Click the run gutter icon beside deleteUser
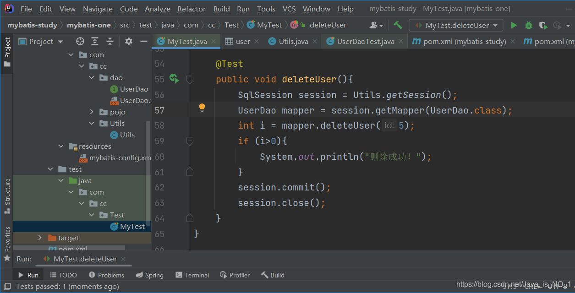The width and height of the screenshot is (575, 293). point(174,78)
